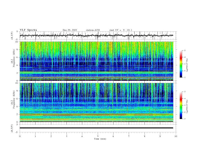Viewport: 198px width, 153px height.
Task: Click the ch.2 color scale bar
Action: click(x=181, y=105)
